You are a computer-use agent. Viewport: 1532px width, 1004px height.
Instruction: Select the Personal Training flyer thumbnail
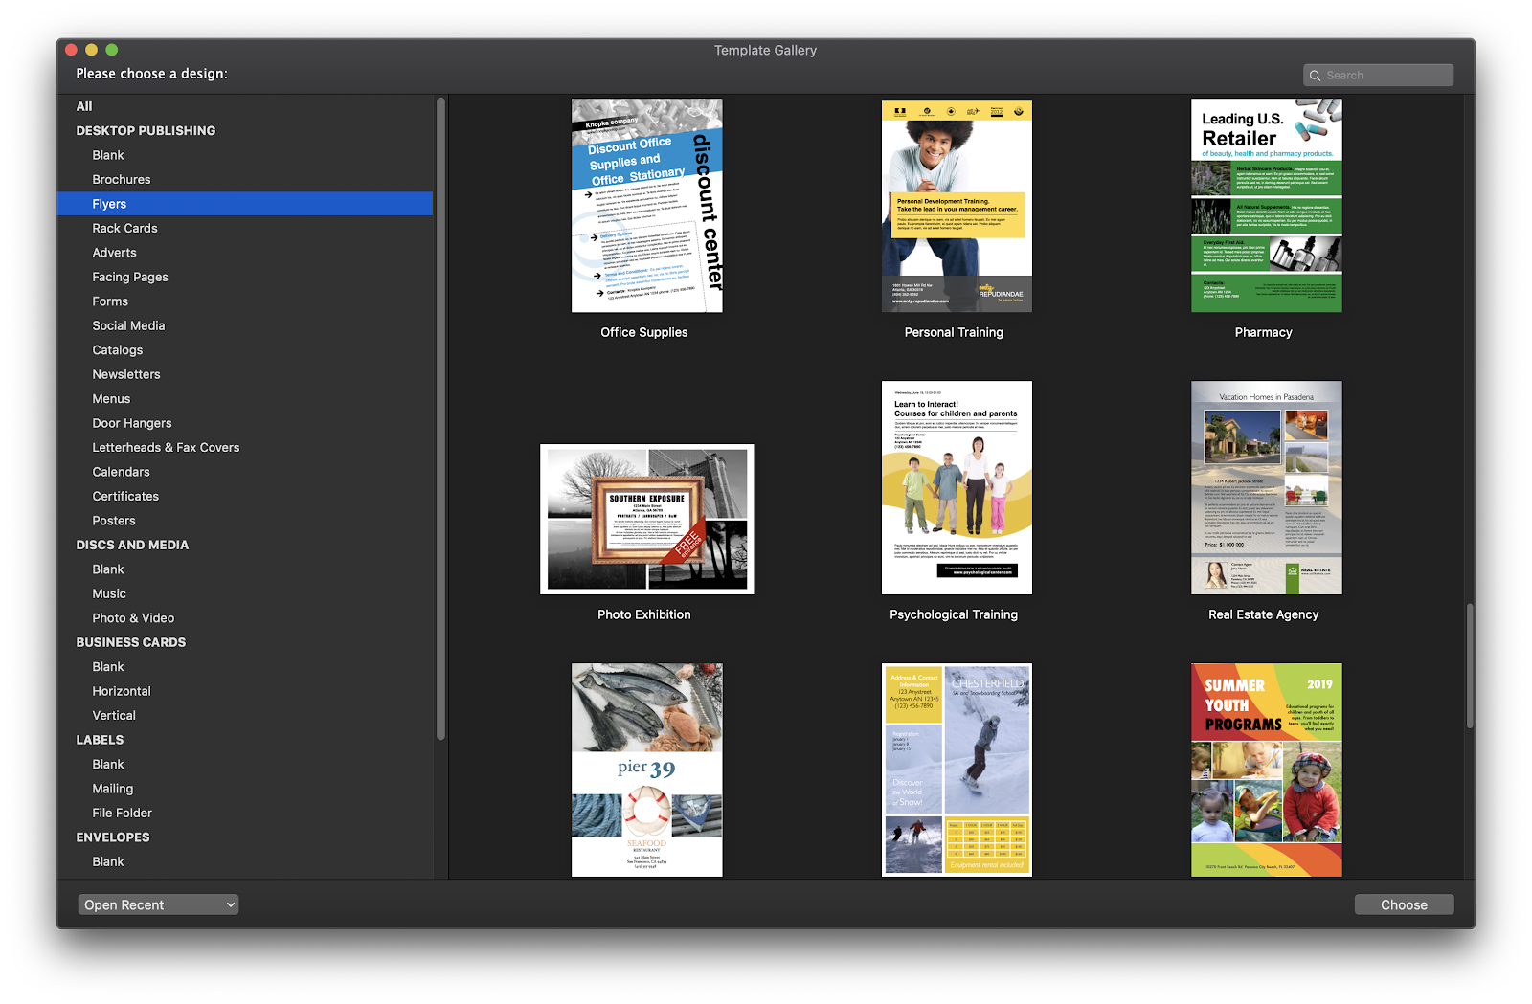click(957, 206)
